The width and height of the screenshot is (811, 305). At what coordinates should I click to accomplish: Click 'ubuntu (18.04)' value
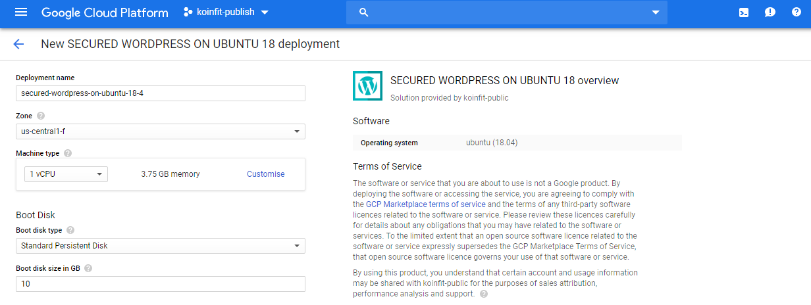coord(492,143)
